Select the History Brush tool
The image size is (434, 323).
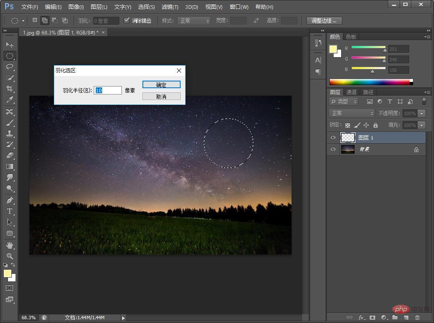tap(10, 144)
